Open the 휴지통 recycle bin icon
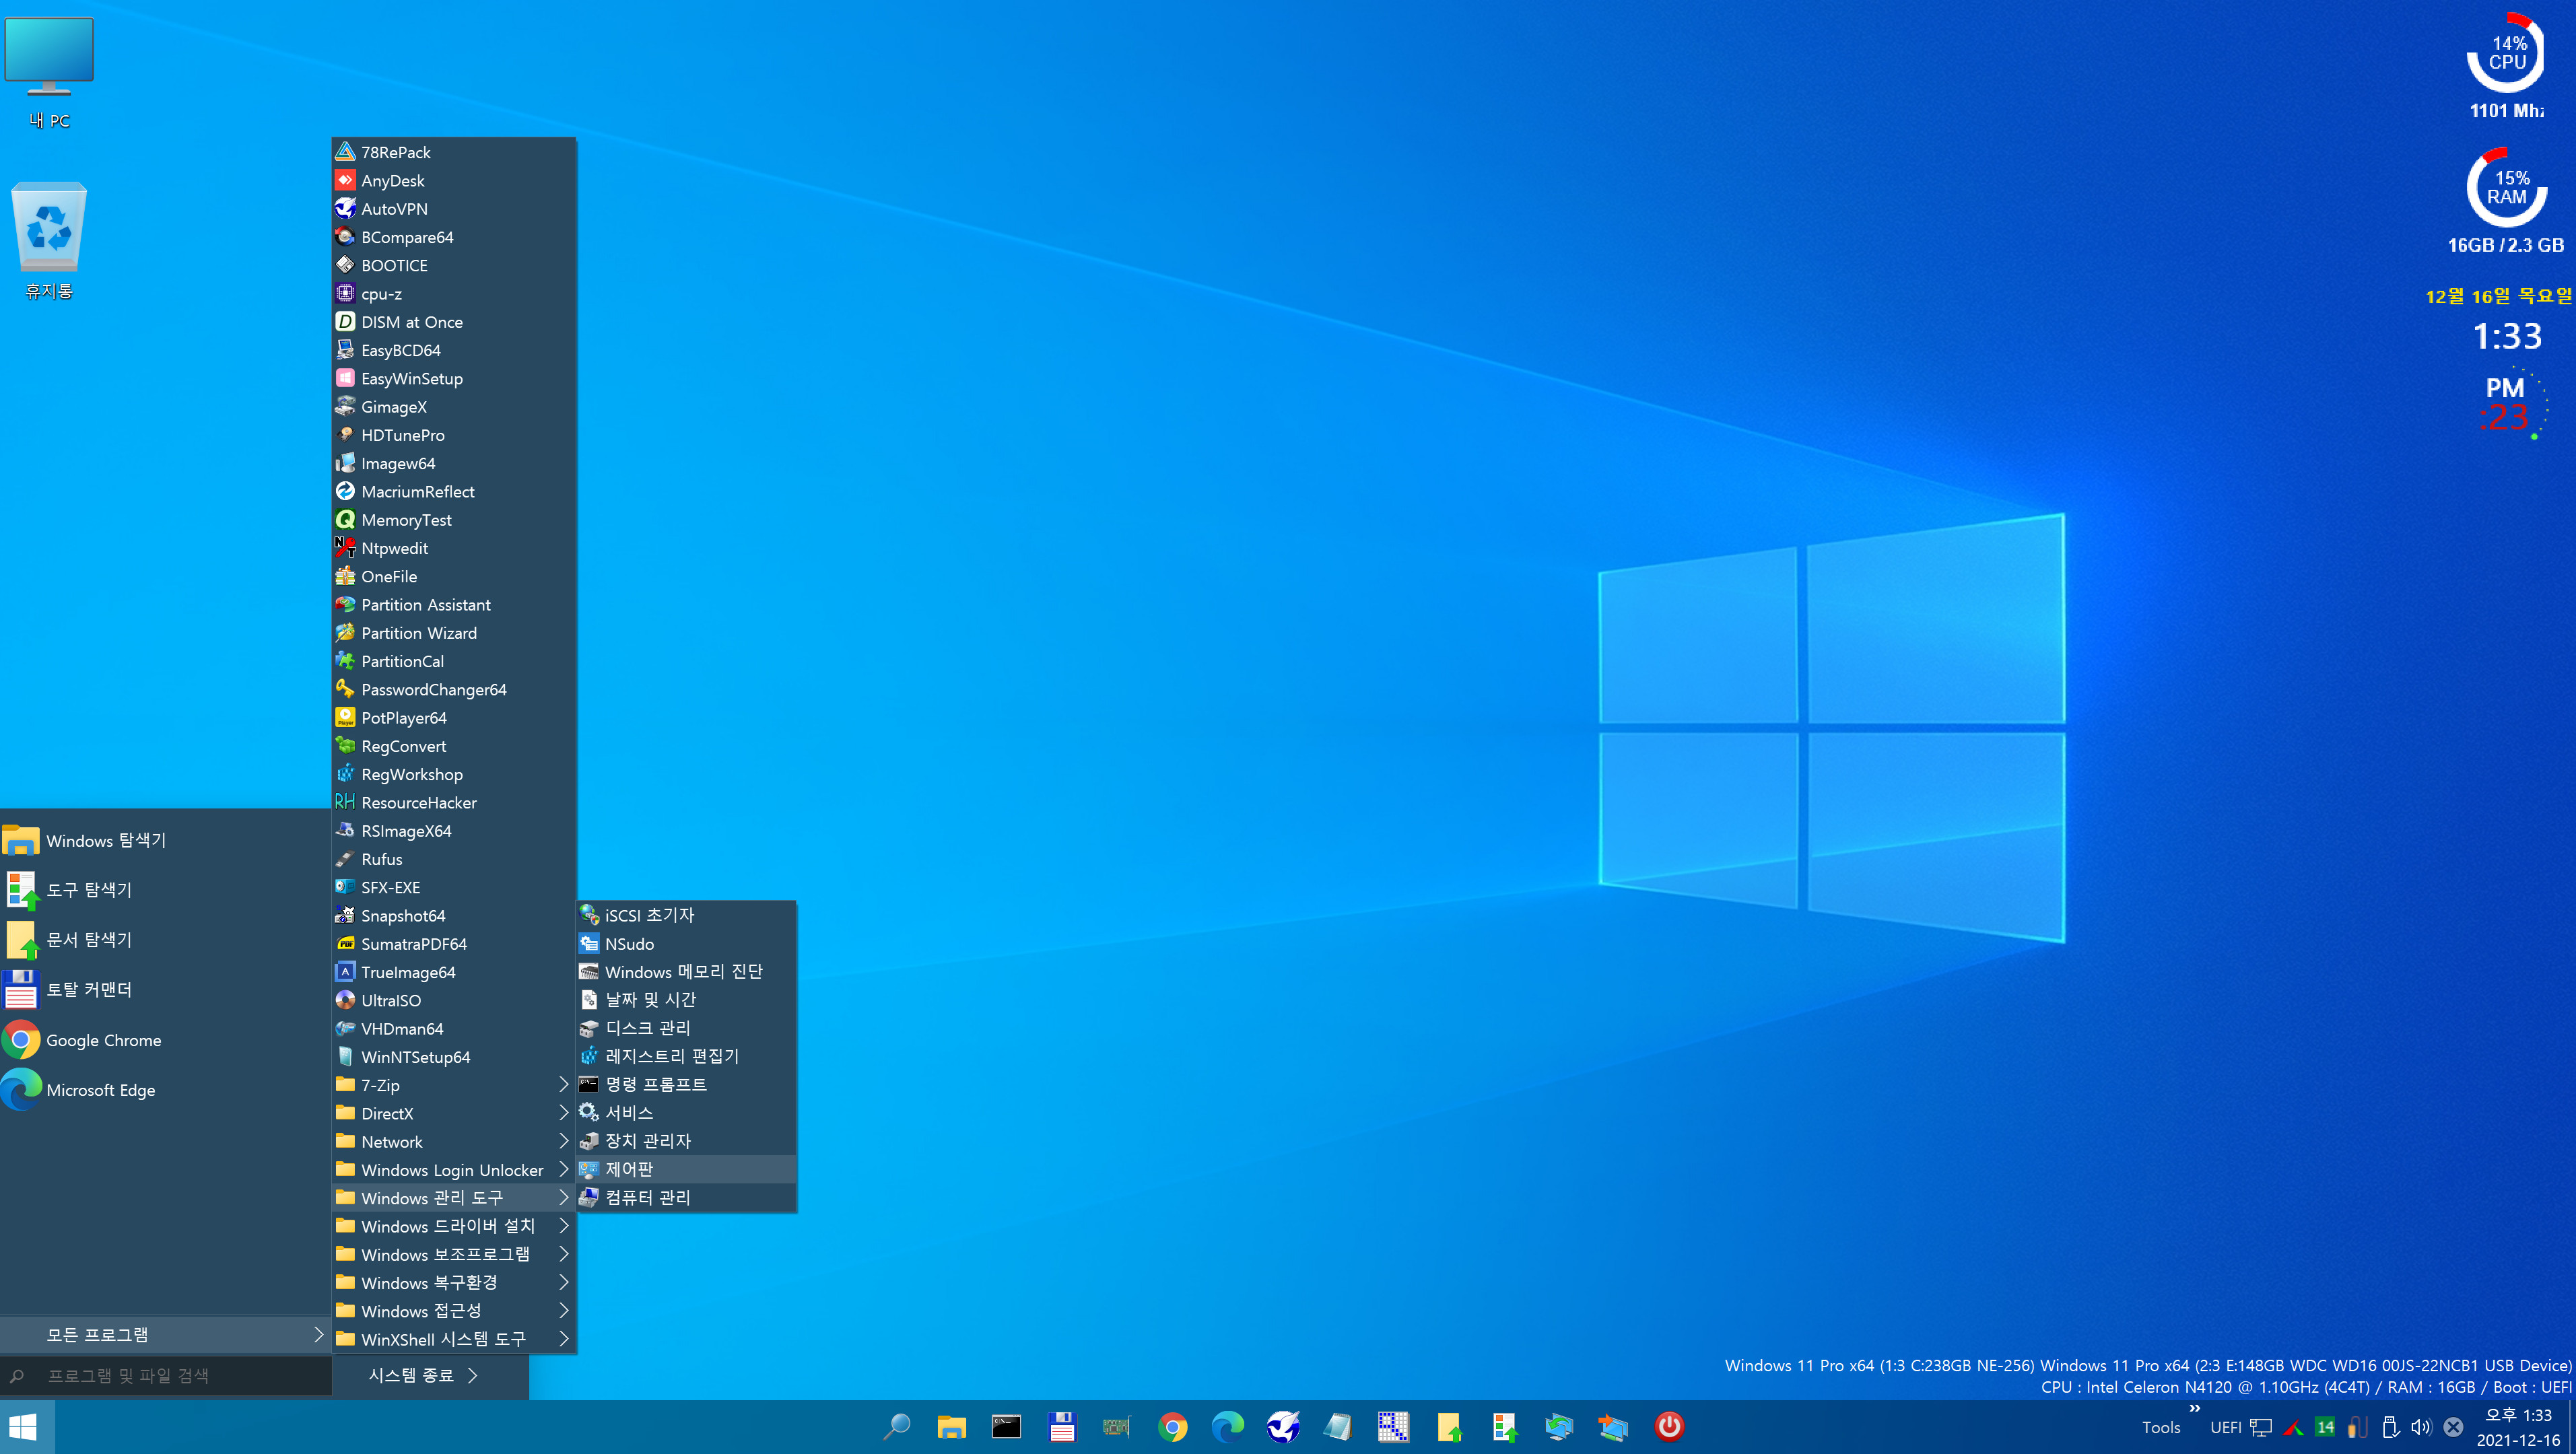The width and height of the screenshot is (2576, 1454). pos(49,240)
